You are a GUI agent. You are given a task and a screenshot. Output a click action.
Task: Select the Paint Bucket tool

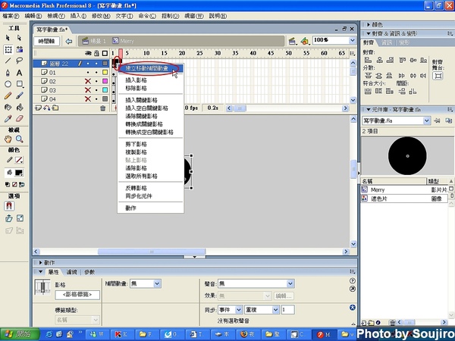[20, 107]
